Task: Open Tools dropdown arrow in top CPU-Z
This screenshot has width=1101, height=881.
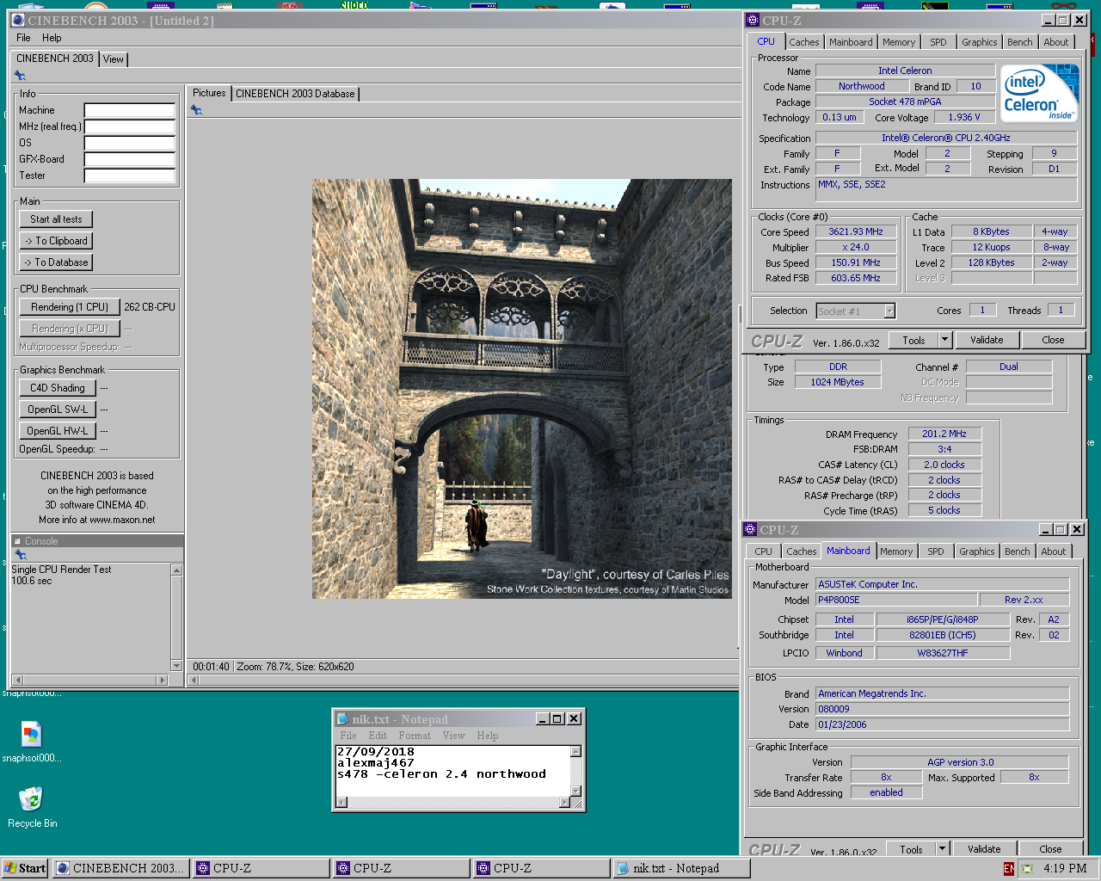Action: (944, 340)
